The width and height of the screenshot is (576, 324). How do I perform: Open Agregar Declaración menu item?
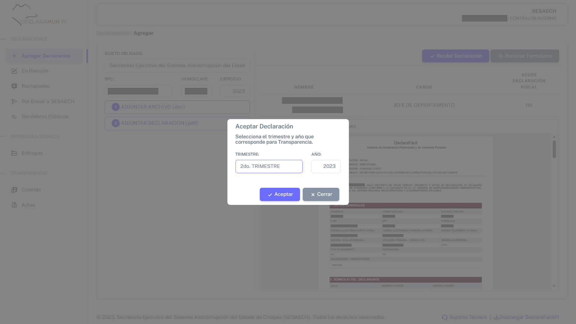(x=44, y=56)
